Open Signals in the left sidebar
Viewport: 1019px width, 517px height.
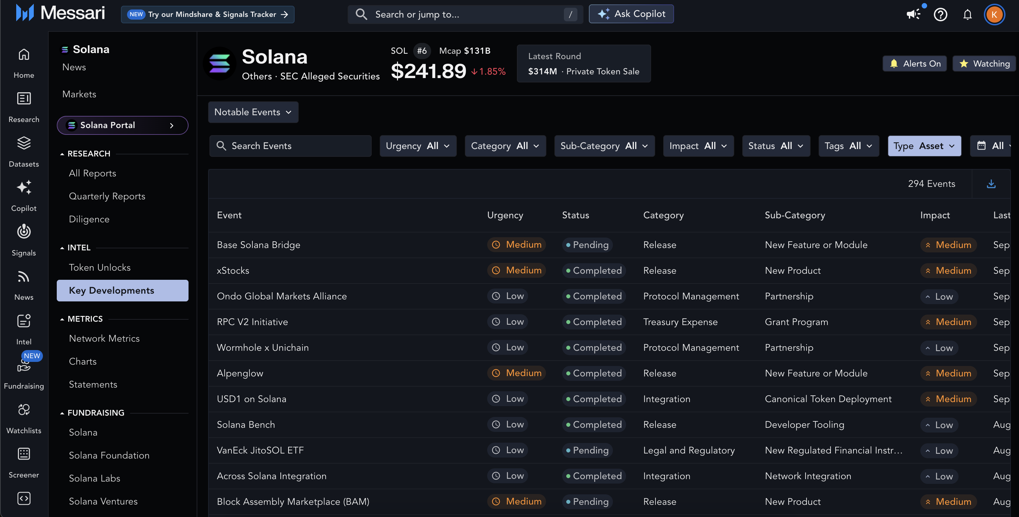(x=24, y=241)
